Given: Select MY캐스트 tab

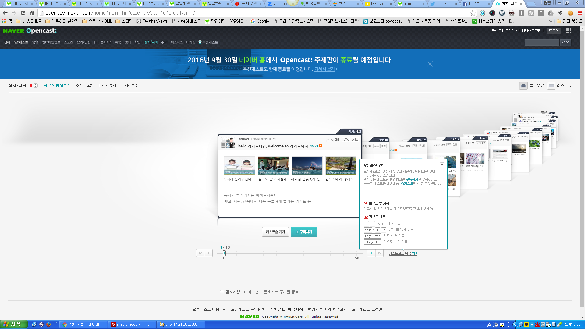Looking at the screenshot, I should coord(21,42).
